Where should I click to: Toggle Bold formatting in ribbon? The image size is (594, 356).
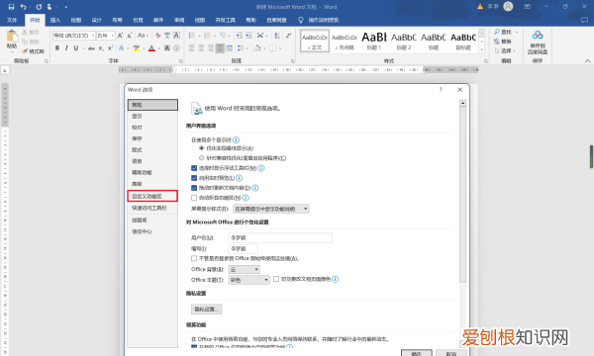[57, 48]
